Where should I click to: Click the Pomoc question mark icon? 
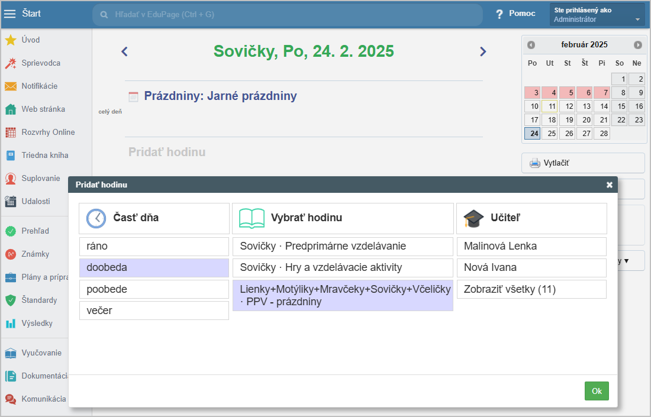499,14
